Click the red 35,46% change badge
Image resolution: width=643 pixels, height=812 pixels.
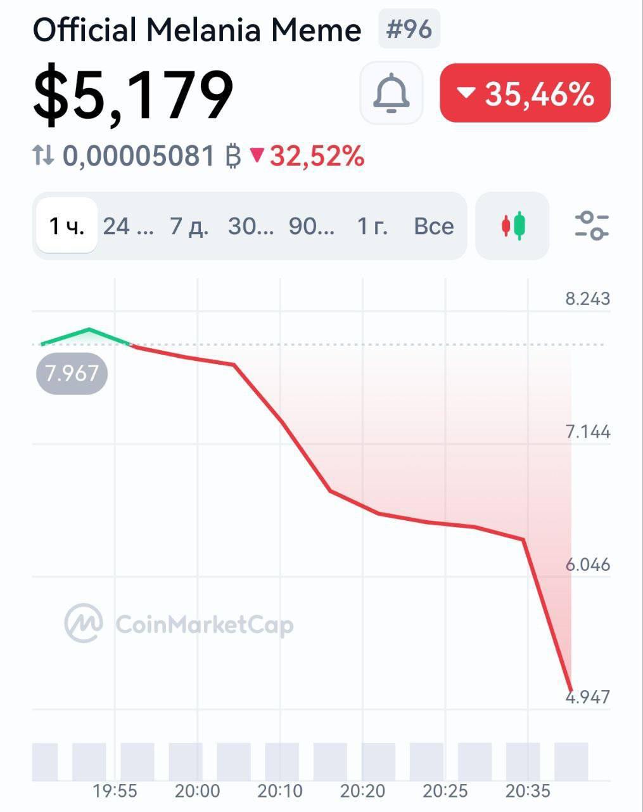[525, 93]
